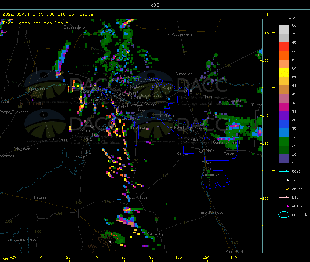Click the '-160' km tick on right axis
Viewport: 310px width, 262px height.
265,143
